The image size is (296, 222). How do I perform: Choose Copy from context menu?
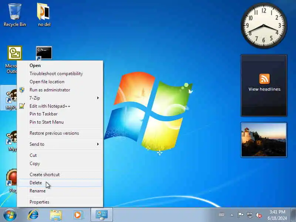tap(60, 164)
